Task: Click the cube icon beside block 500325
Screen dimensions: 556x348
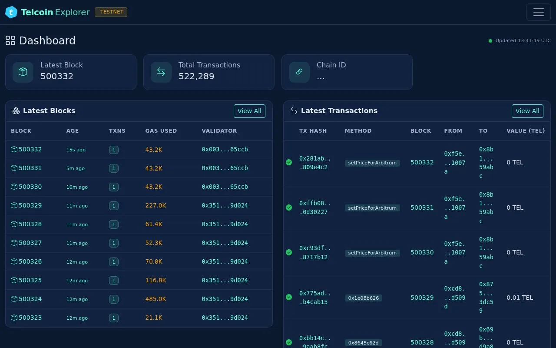Action: [x=14, y=281]
